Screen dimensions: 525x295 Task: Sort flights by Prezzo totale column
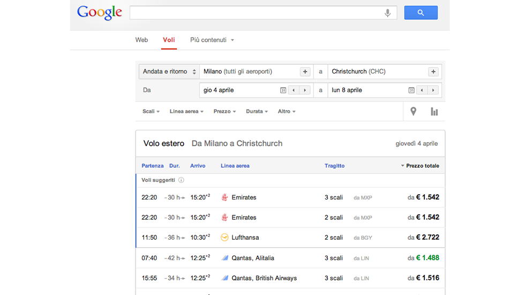tap(422, 166)
